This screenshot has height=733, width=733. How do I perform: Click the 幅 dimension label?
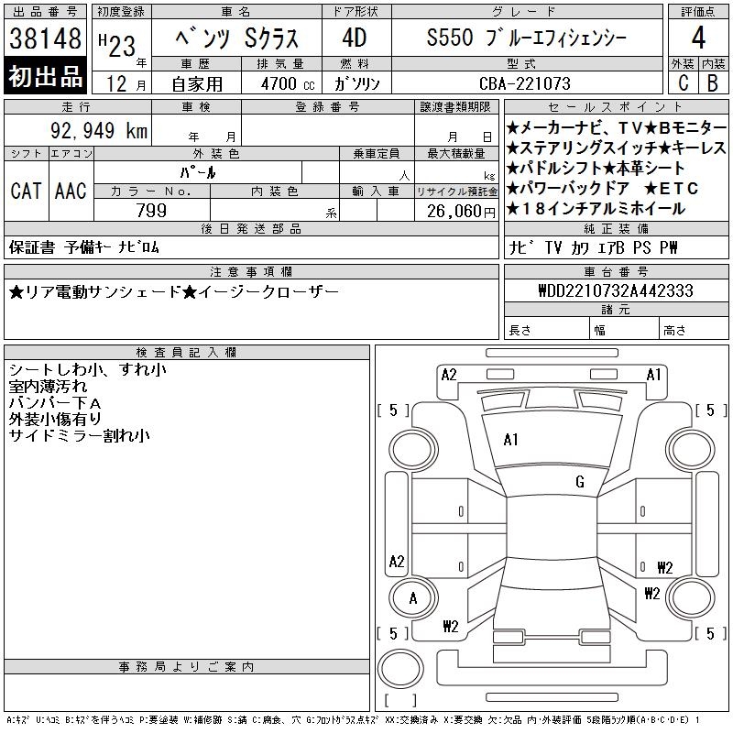[600, 331]
